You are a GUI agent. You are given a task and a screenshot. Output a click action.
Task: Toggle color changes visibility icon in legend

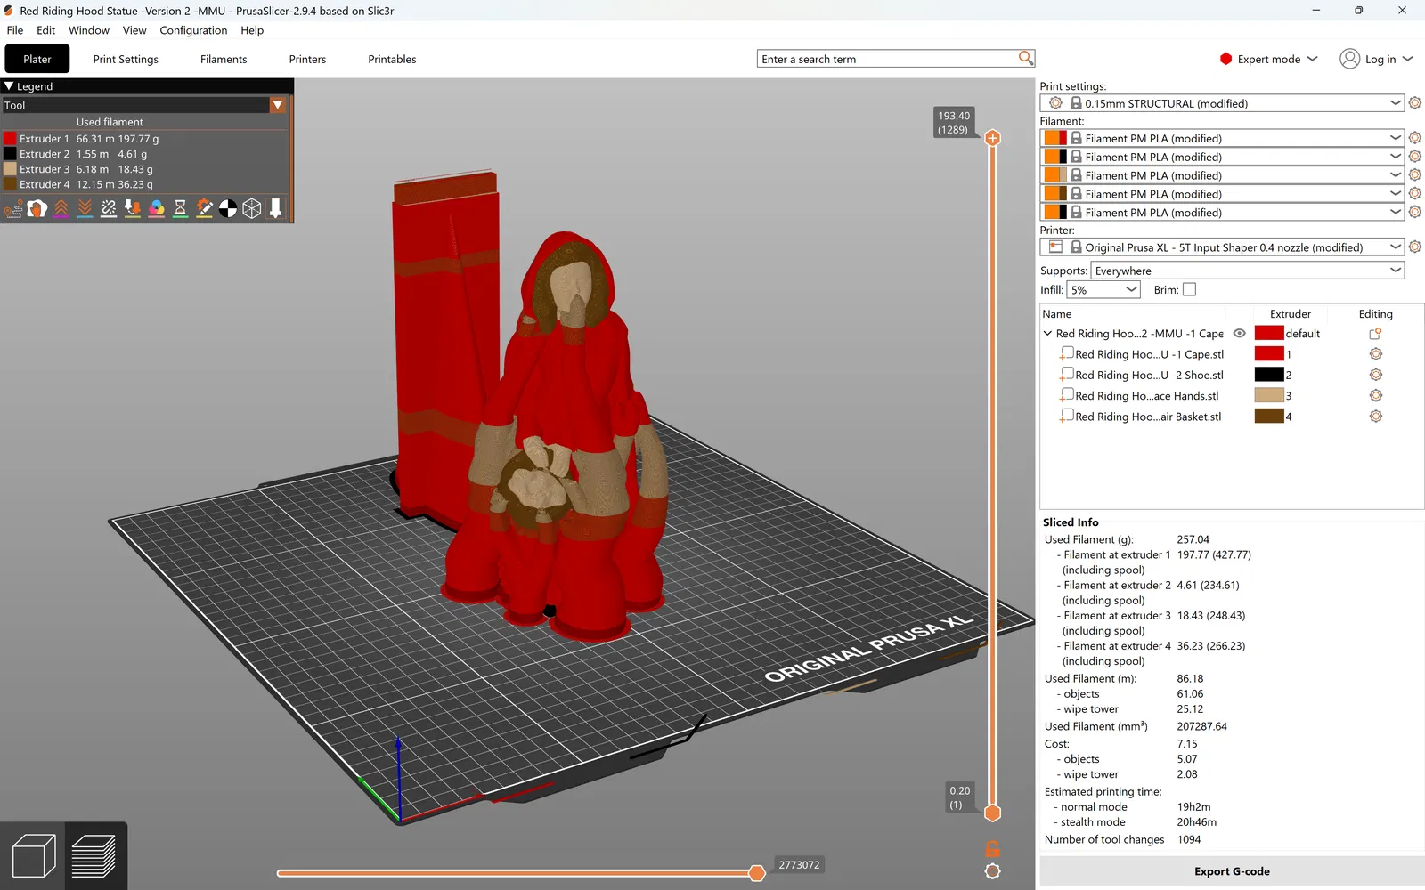[x=157, y=208]
